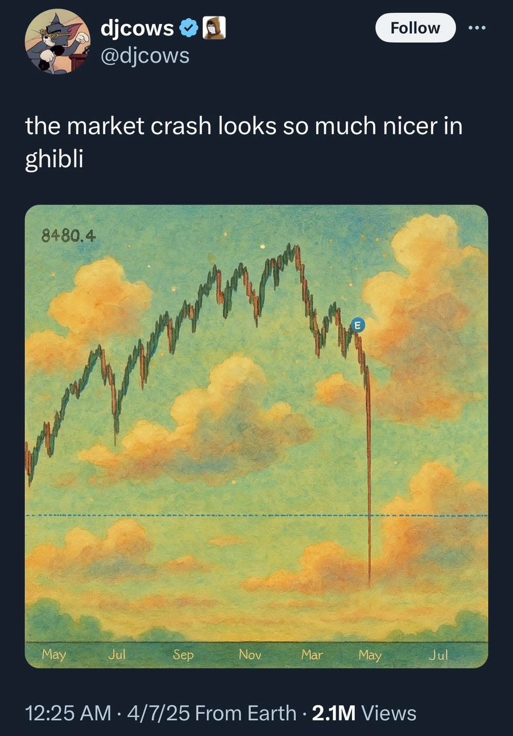This screenshot has width=513, height=736.
Task: Open the djcows profile avatar picture
Action: coord(57,41)
